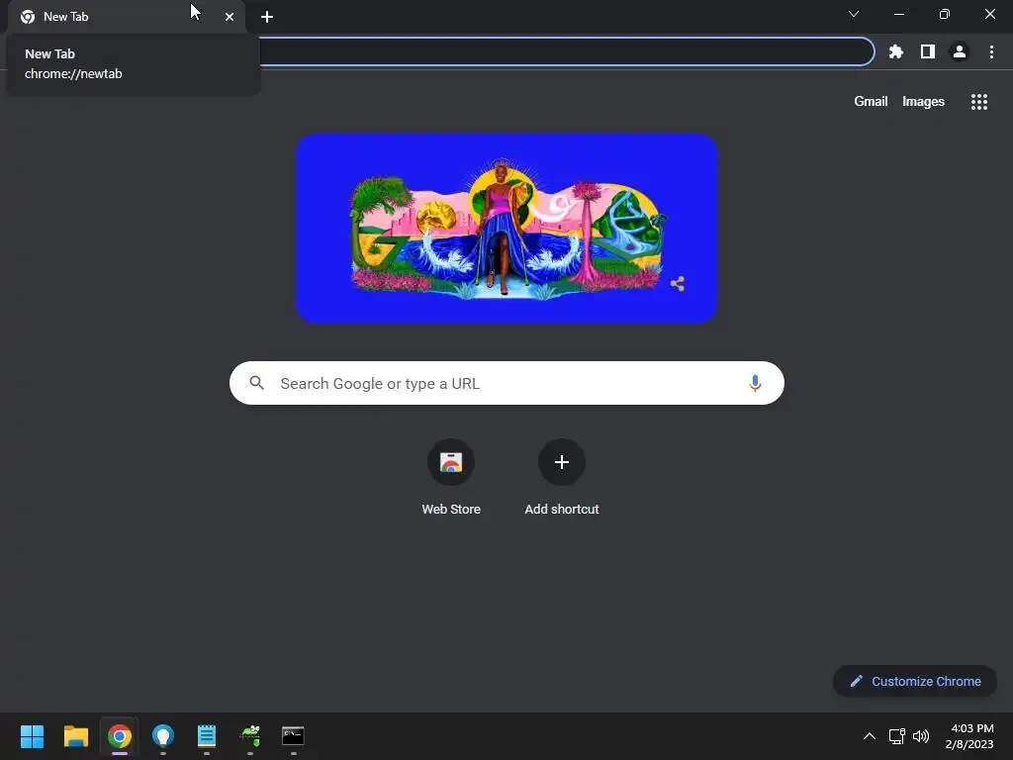
Task: Start voice search with microphone icon
Action: [755, 383]
